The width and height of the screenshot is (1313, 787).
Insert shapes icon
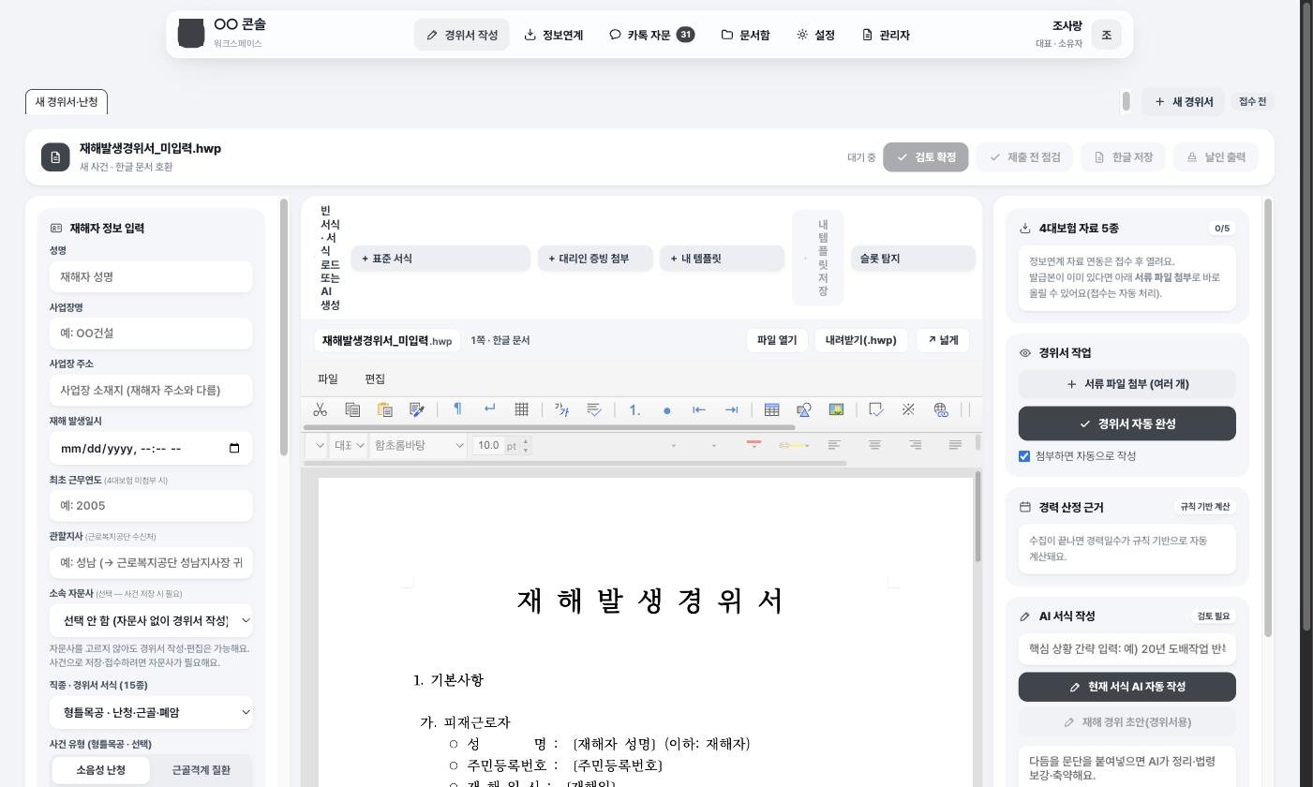(x=803, y=409)
